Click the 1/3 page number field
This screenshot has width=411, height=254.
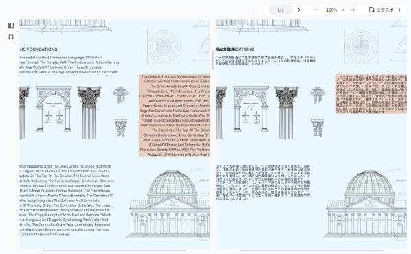click(280, 10)
